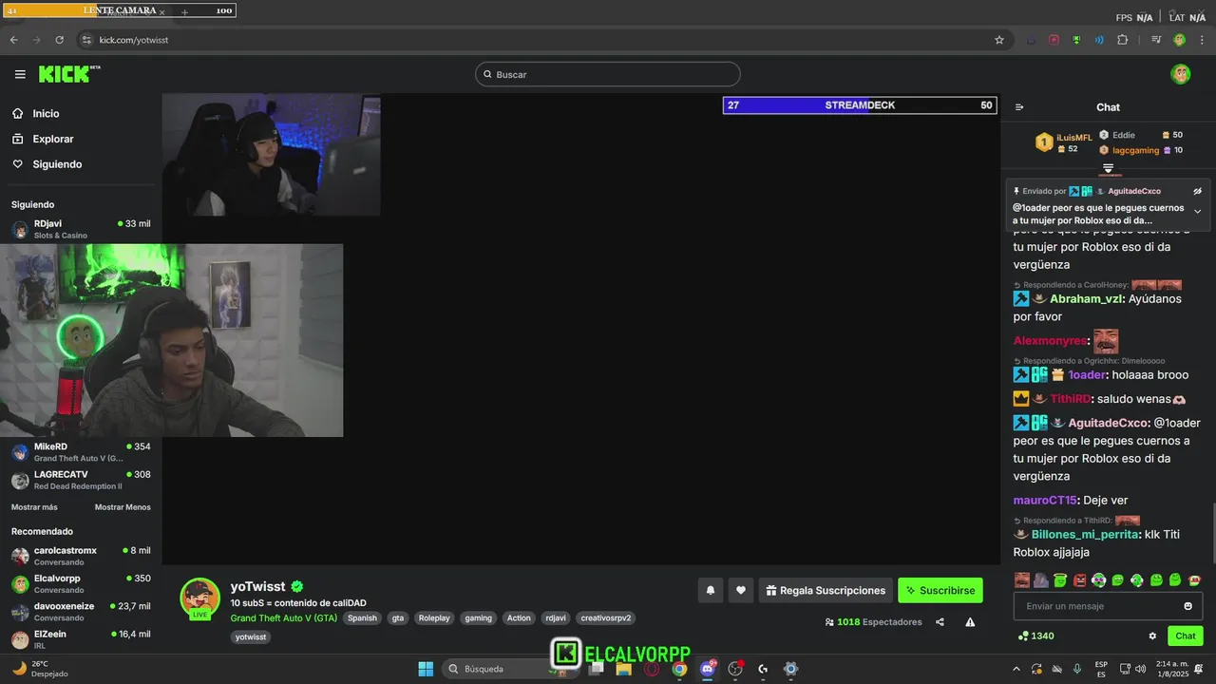This screenshot has width=1216, height=684.
Task: Open Elcalvorpp recommended channel
Action: (81, 583)
